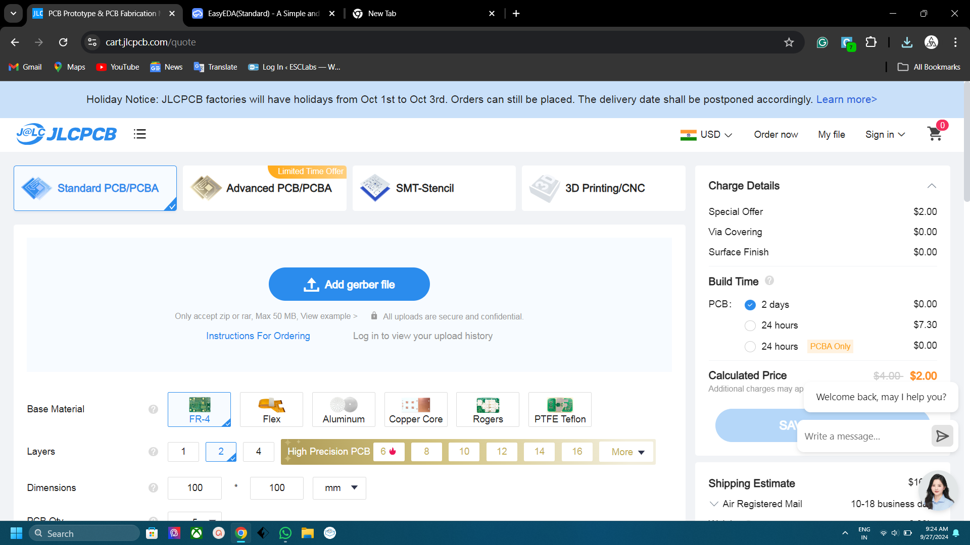The height and width of the screenshot is (545, 970).
Task: Enable 24 hours PCBA Only build time
Action: coord(750,346)
